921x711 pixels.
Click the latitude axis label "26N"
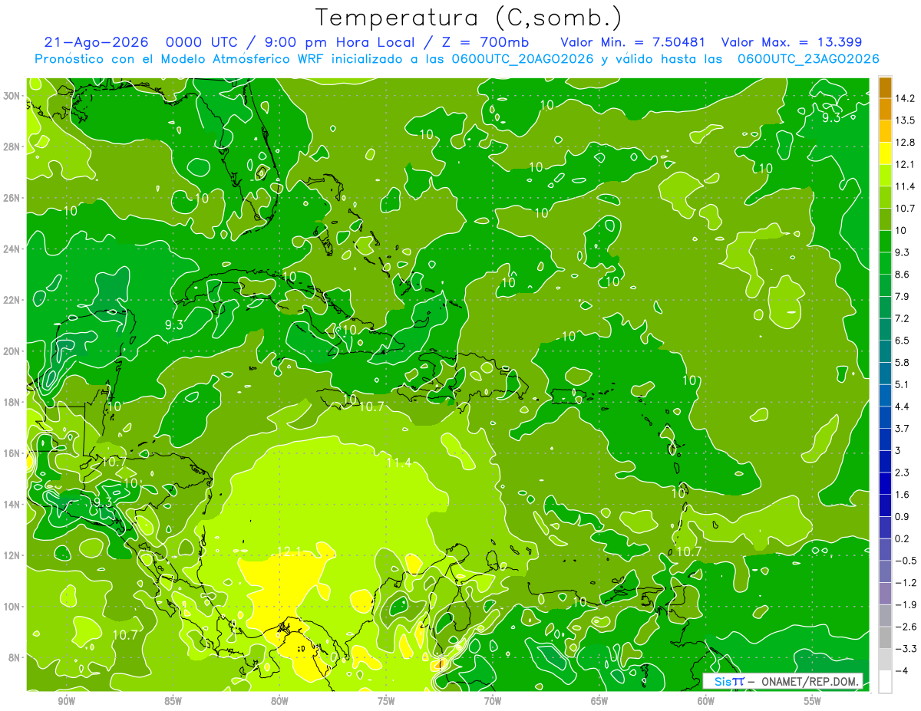(12, 197)
